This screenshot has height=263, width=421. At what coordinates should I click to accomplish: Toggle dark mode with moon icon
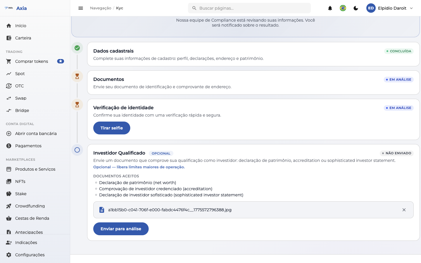(x=356, y=8)
